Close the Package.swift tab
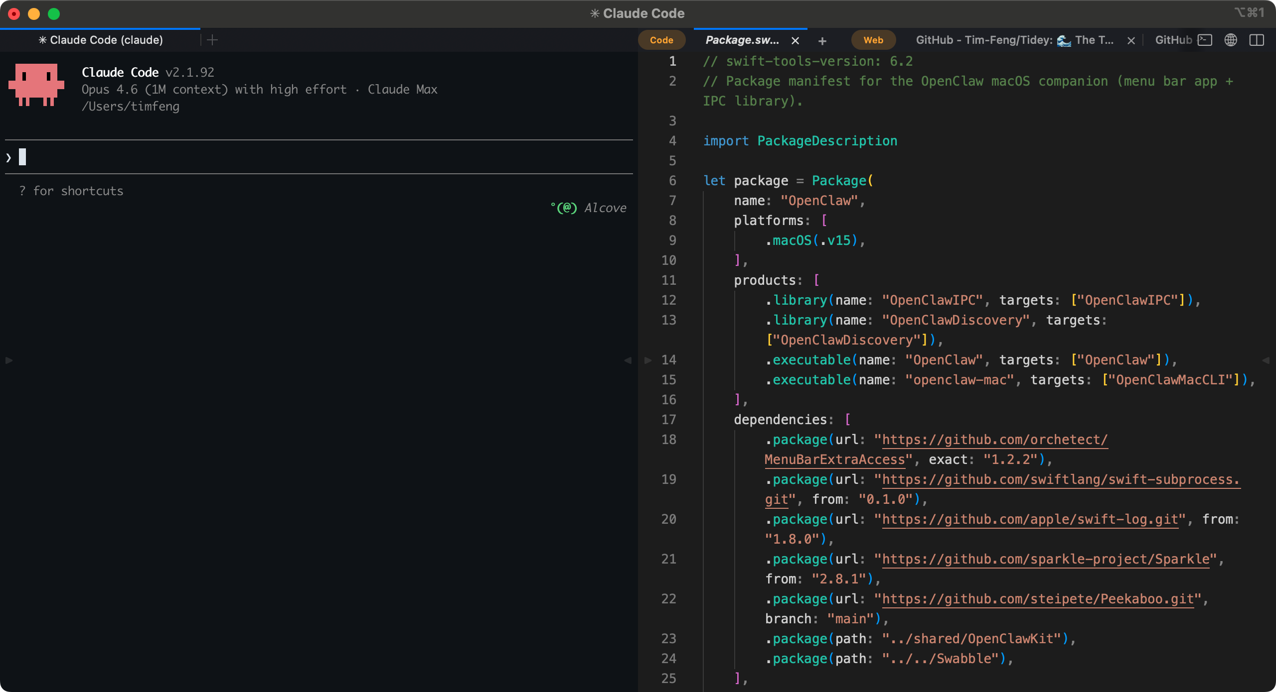The width and height of the screenshot is (1276, 692). coord(796,40)
